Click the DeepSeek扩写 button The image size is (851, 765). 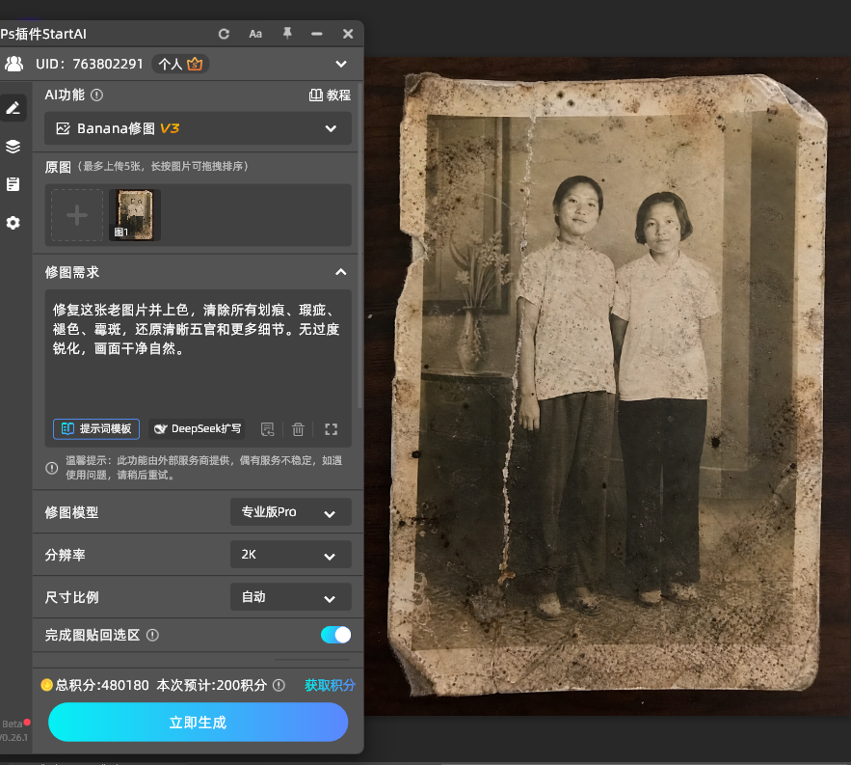197,428
